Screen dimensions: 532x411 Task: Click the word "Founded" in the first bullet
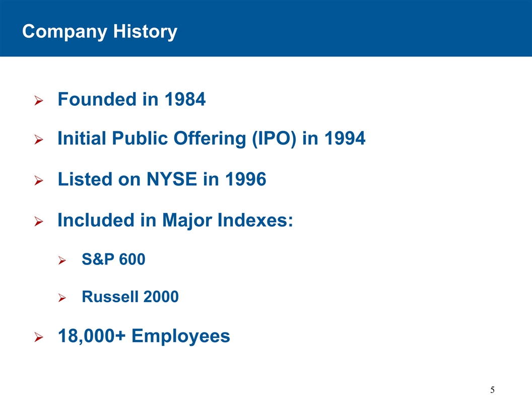97,100
